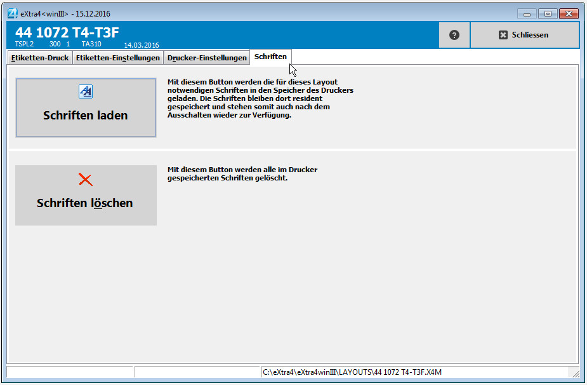Minimize the eXtra4 window
The height and width of the screenshot is (385, 587).
coord(527,13)
